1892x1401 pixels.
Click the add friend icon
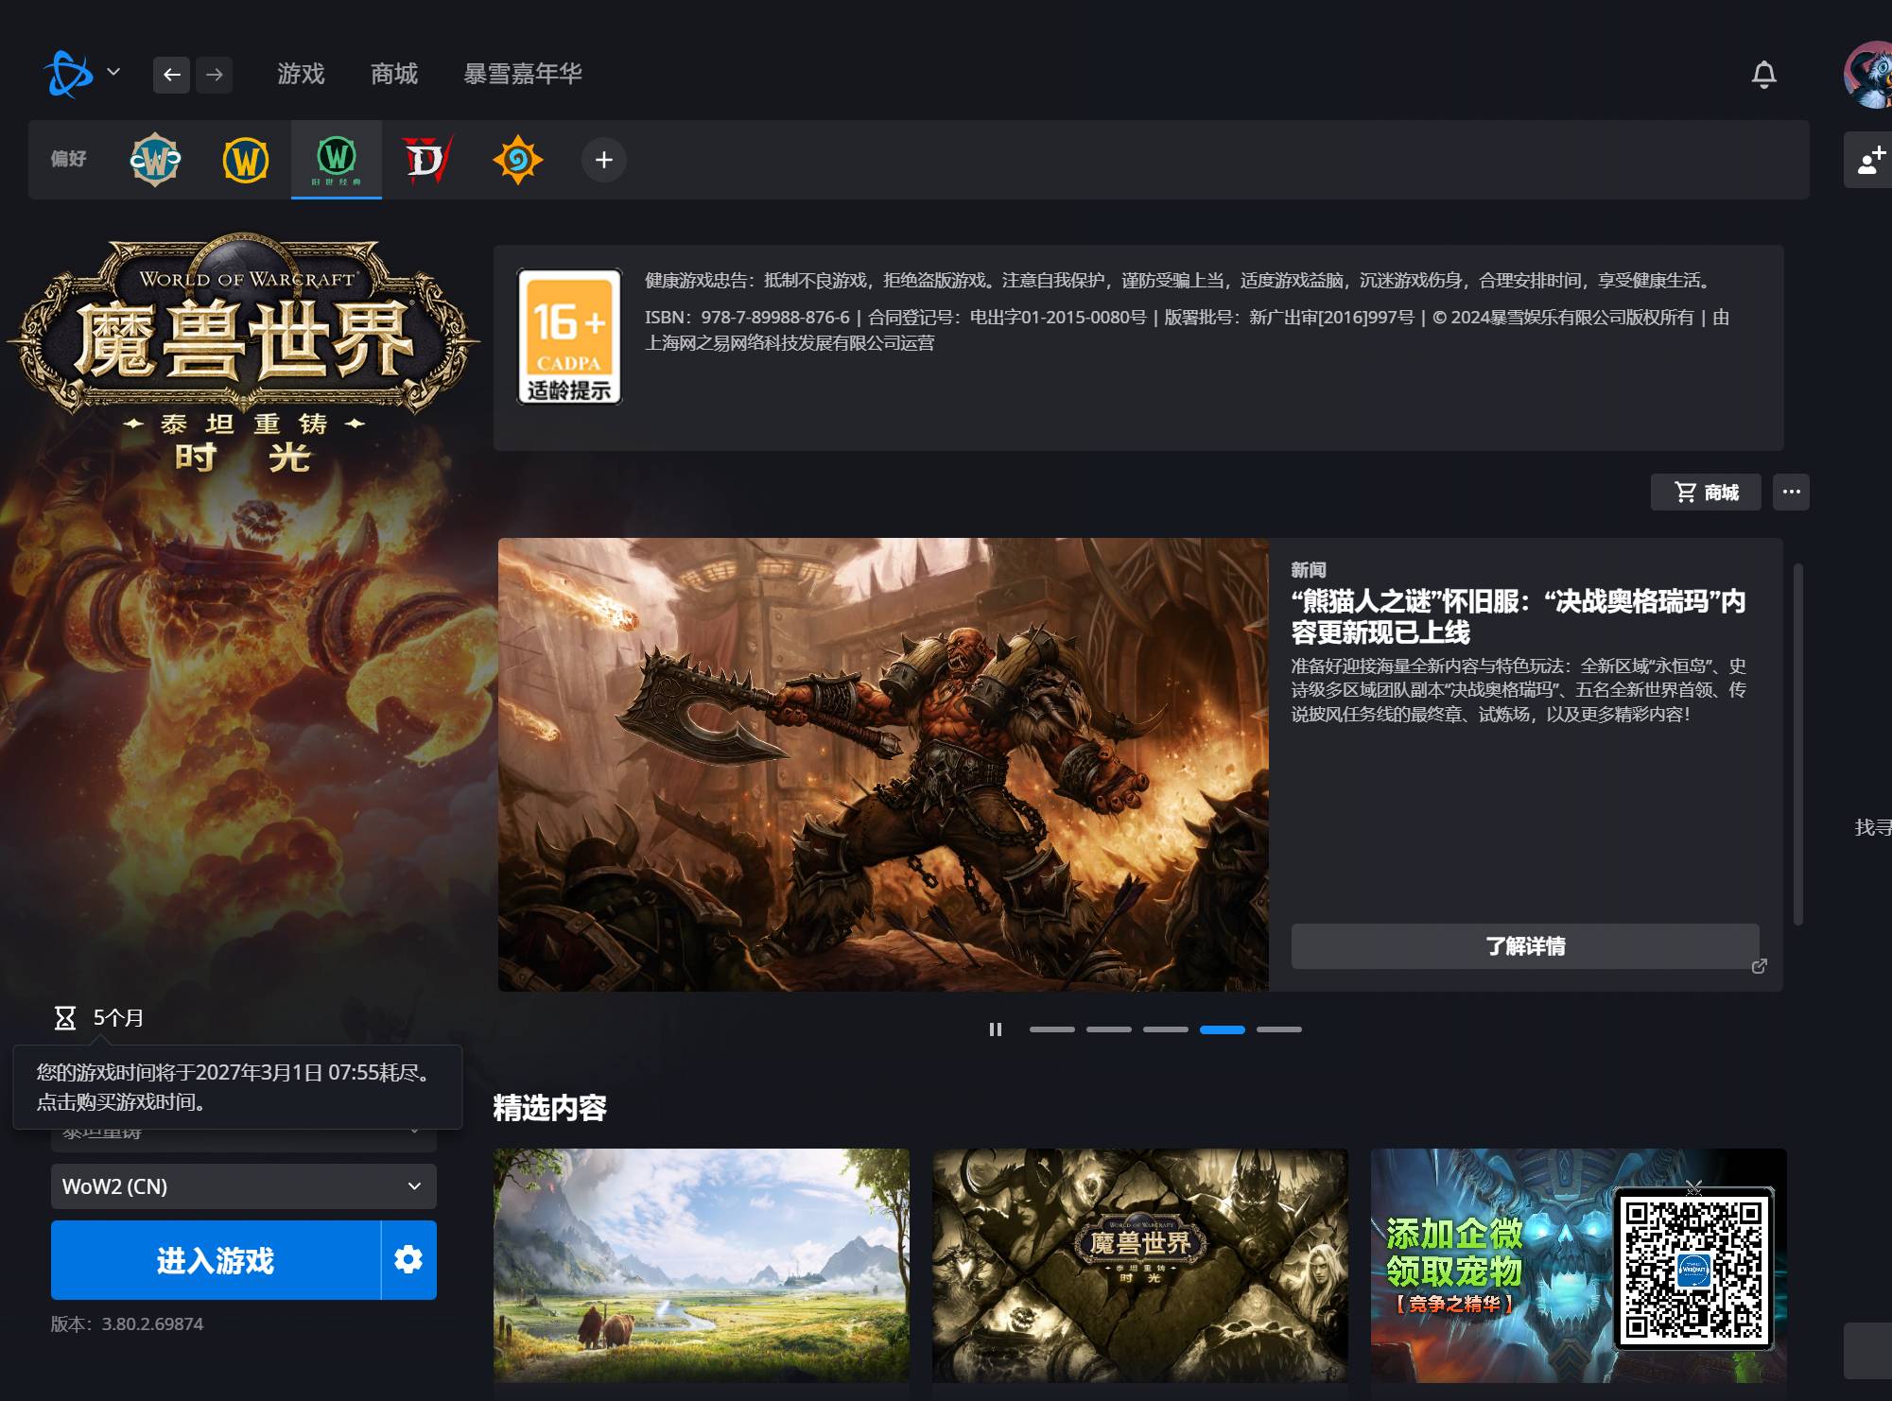click(x=1870, y=161)
